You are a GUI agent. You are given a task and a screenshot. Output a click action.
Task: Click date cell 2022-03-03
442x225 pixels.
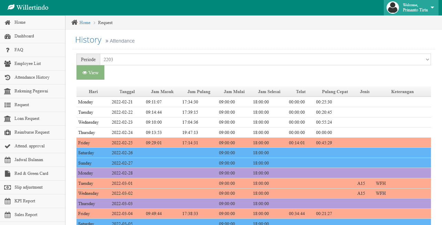click(x=122, y=204)
